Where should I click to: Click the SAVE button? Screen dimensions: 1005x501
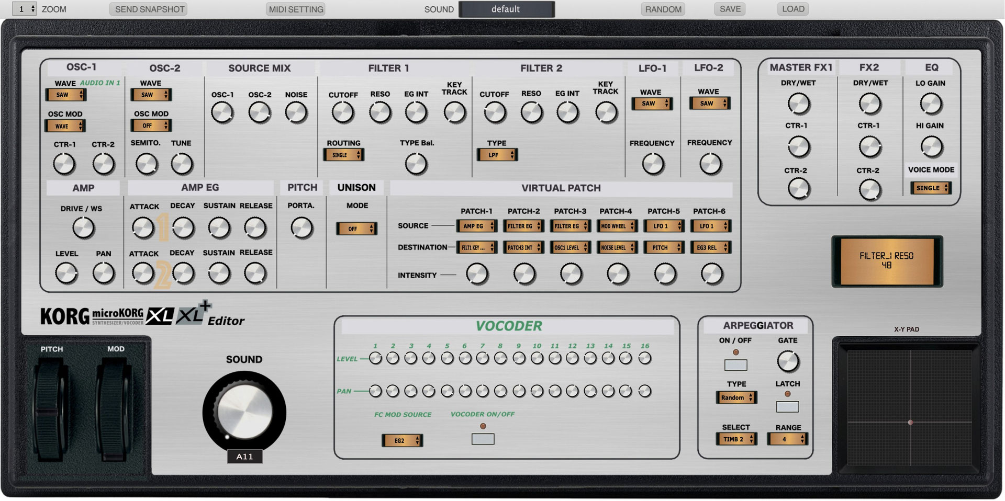(x=729, y=9)
